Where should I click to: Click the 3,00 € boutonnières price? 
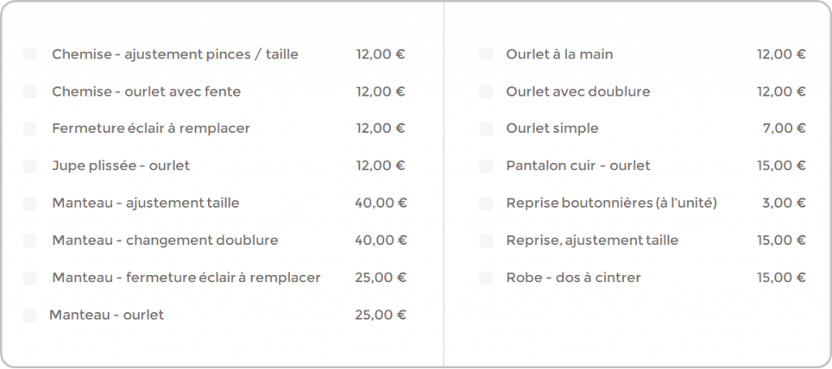(x=784, y=203)
